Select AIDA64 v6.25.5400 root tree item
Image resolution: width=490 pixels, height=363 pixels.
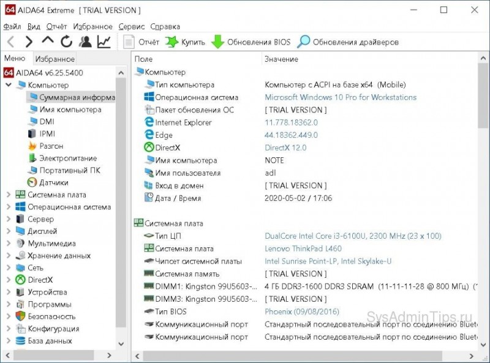tap(43, 73)
